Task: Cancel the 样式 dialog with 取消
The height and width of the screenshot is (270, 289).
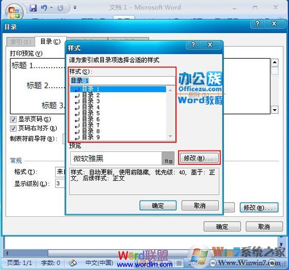Action: pos(200,206)
